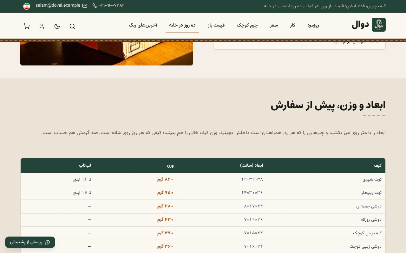This screenshot has height=253, width=406.
Task: Open the قیمت باز page
Action: click(216, 25)
